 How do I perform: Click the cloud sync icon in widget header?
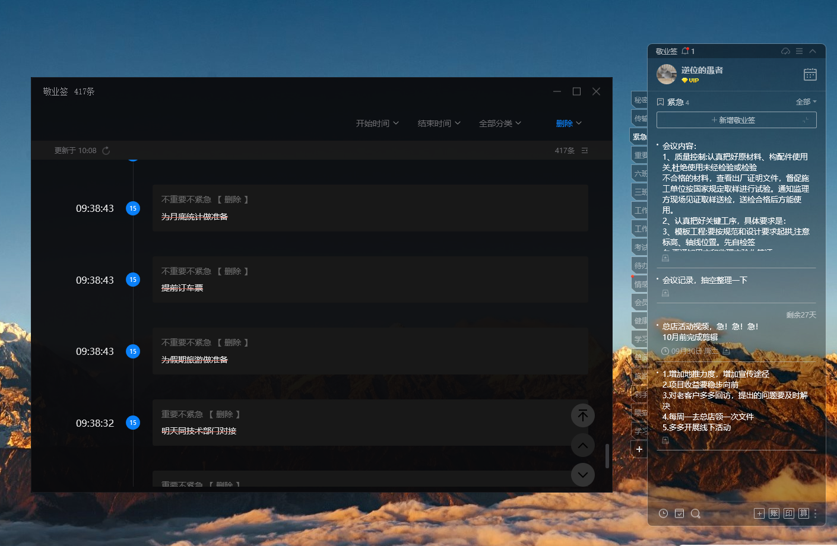coord(785,51)
